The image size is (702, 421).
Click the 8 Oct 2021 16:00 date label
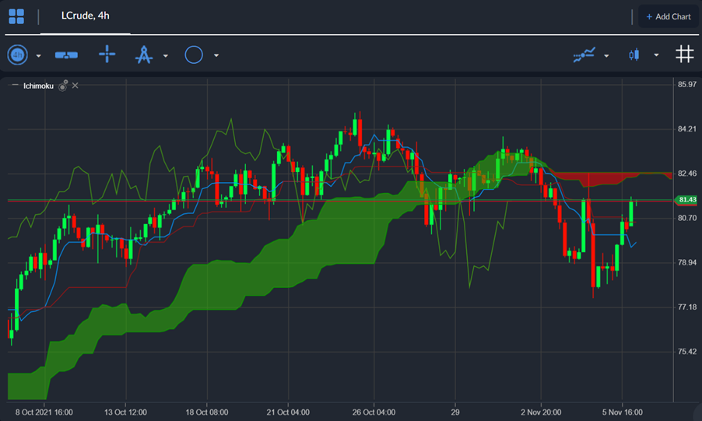click(44, 412)
